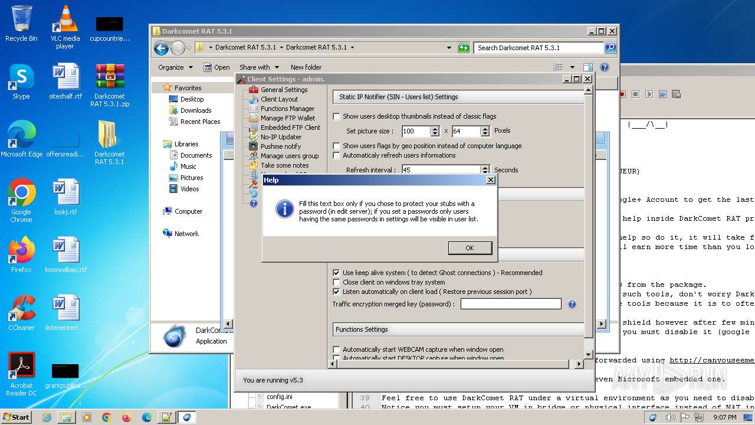Click red record macro icon in editor

pyautogui.click(x=622, y=94)
